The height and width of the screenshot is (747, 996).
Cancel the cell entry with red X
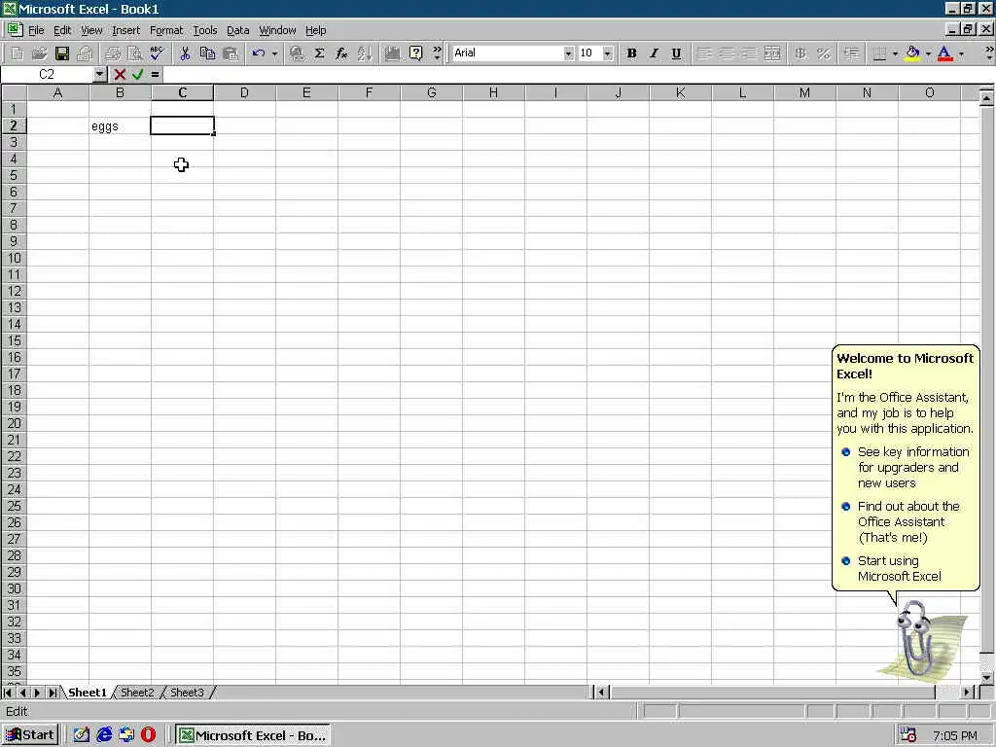point(120,74)
